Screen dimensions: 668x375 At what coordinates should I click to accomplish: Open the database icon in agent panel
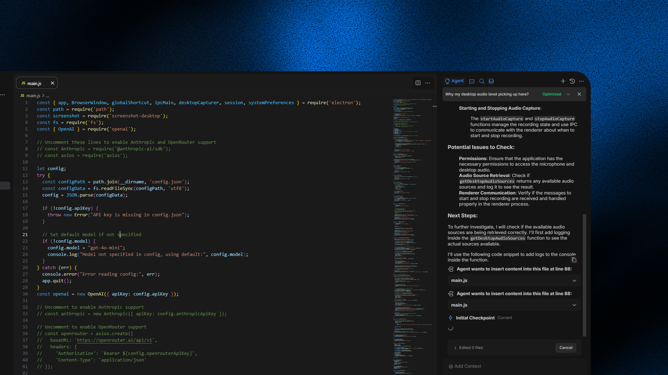point(491,81)
